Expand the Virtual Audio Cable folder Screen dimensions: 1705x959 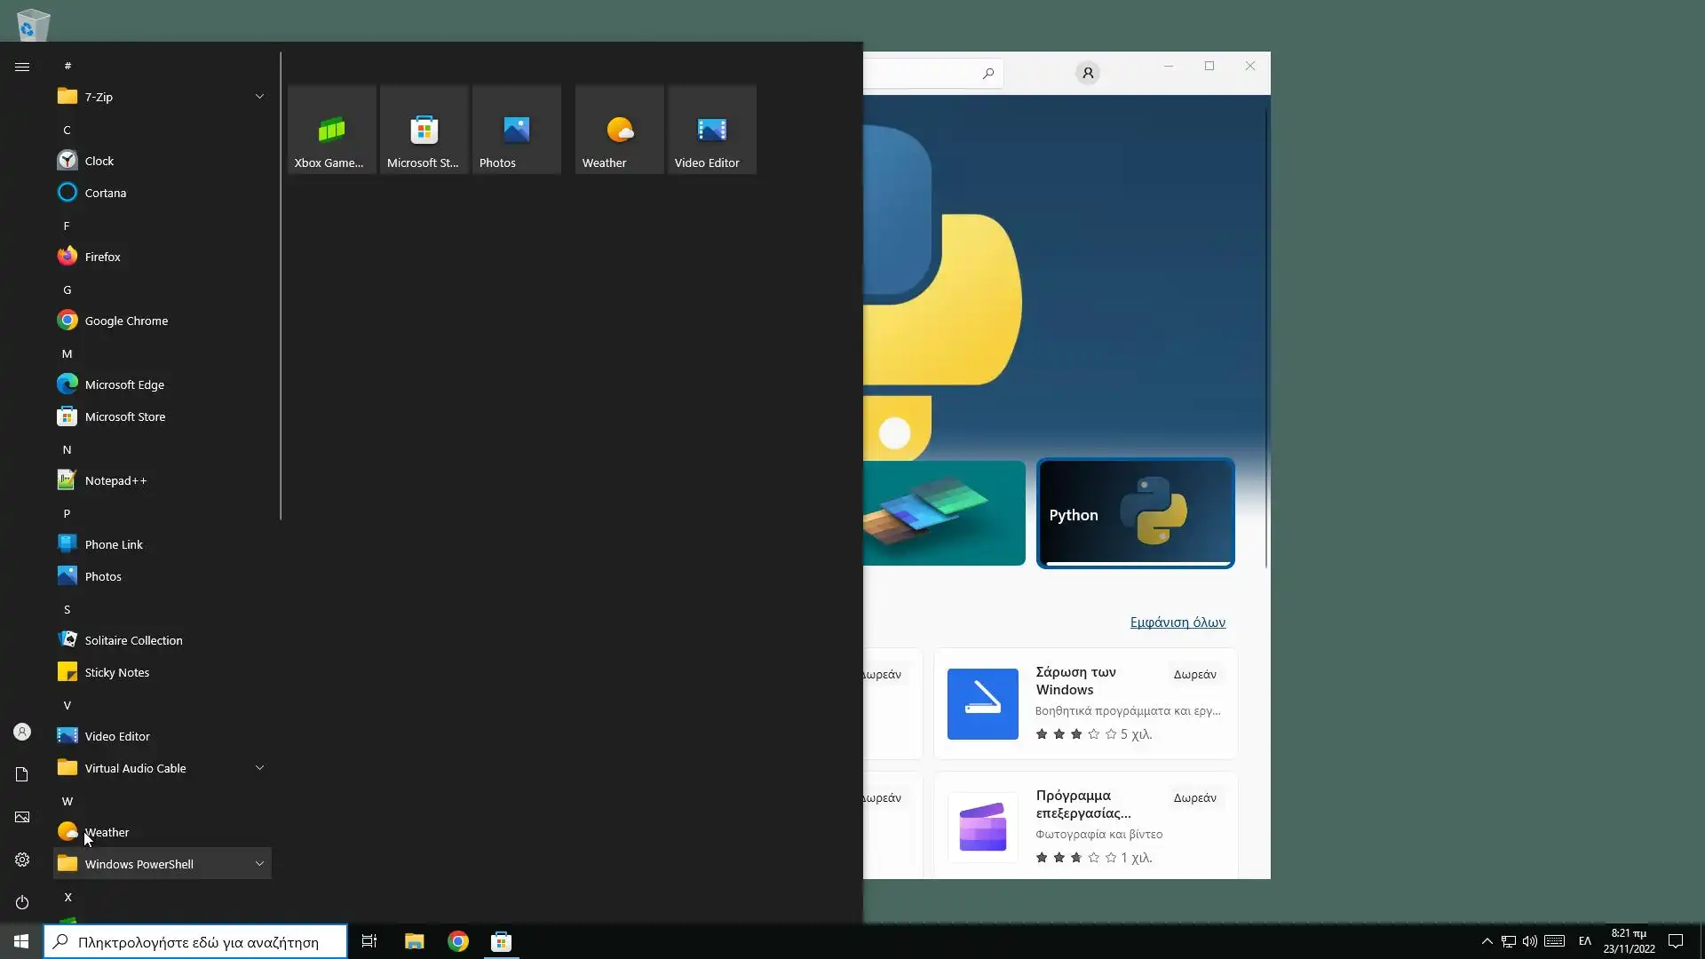tap(259, 768)
